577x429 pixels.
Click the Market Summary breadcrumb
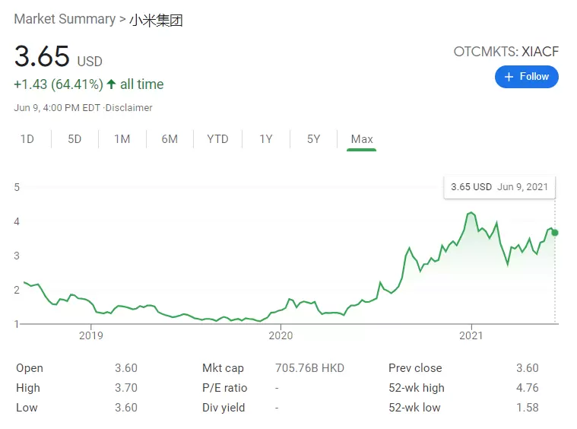tap(64, 20)
